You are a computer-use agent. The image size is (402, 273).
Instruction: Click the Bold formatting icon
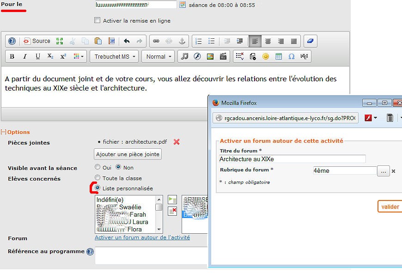click(12, 57)
